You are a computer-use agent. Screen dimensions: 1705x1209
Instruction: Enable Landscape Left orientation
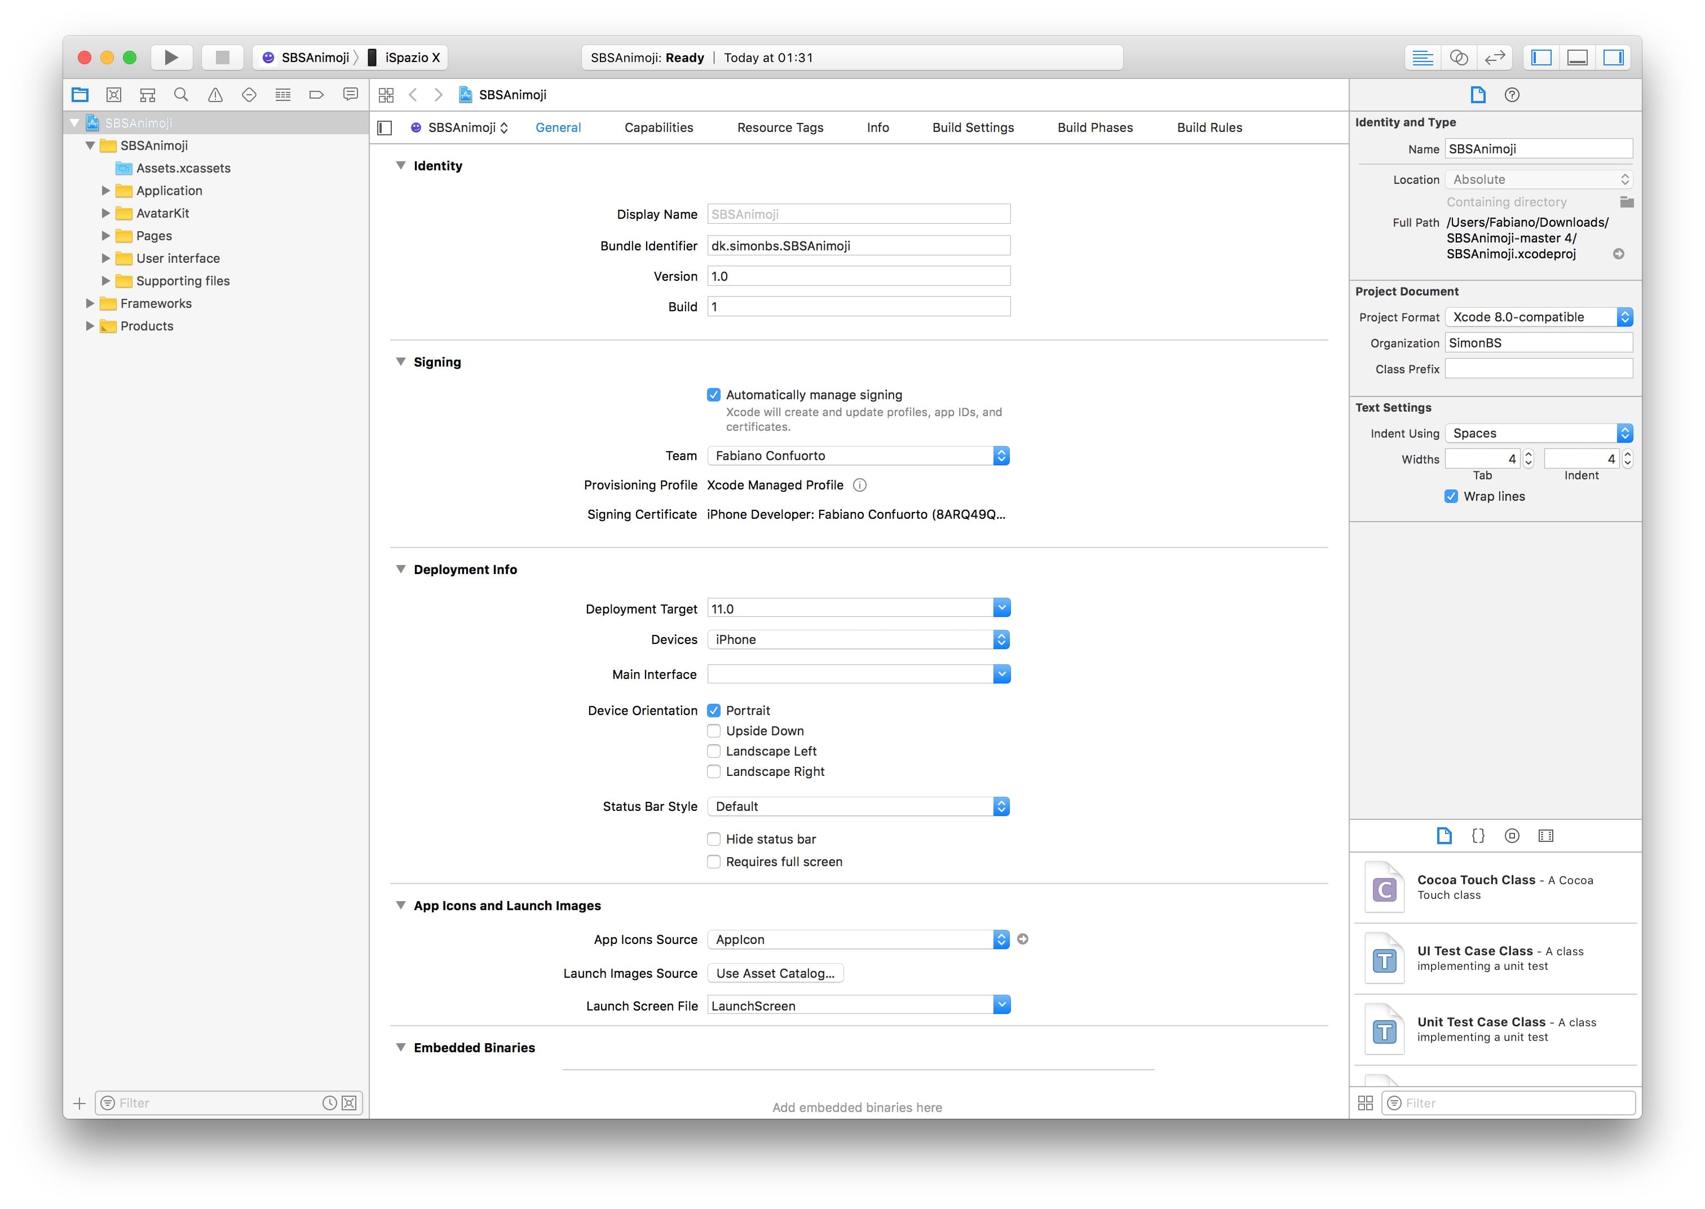pos(714,751)
